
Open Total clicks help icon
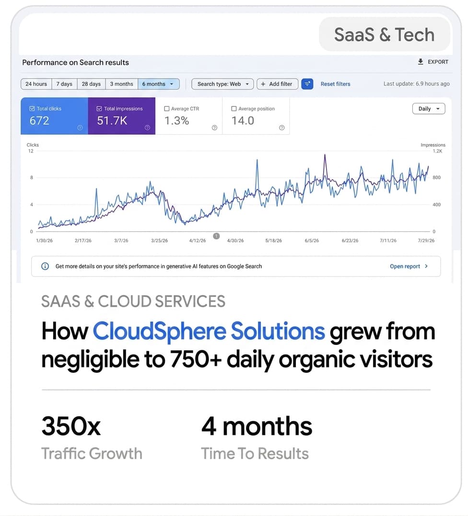pyautogui.click(x=80, y=128)
